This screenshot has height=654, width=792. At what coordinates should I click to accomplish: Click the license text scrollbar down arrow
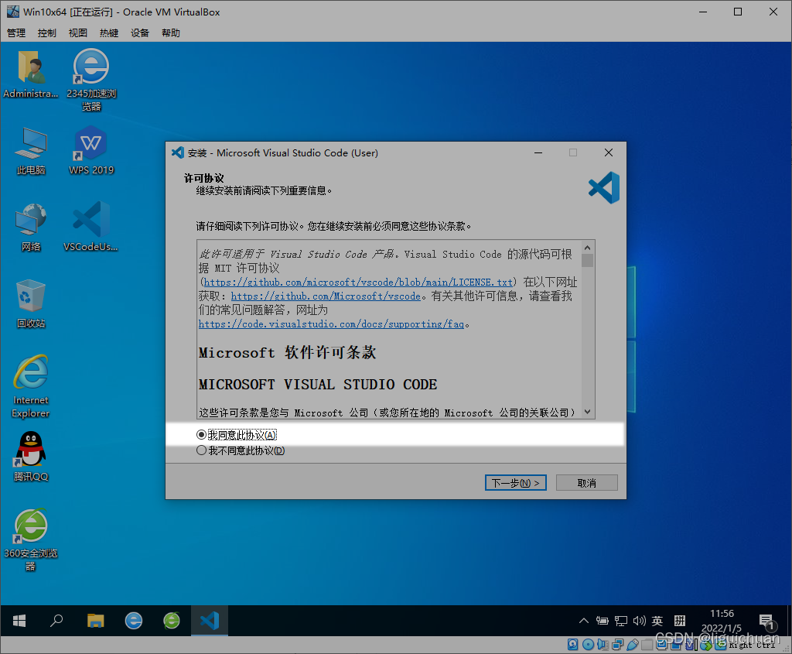(x=588, y=412)
